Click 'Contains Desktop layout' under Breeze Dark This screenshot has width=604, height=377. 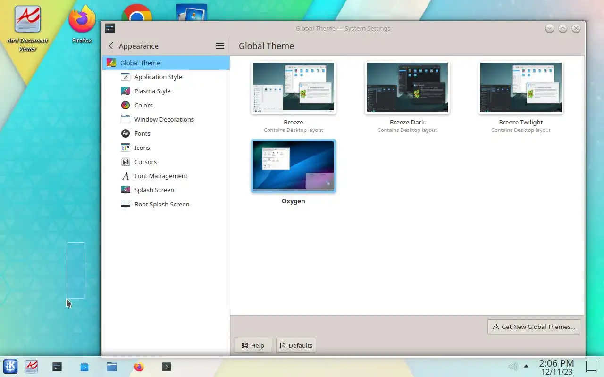click(x=407, y=130)
